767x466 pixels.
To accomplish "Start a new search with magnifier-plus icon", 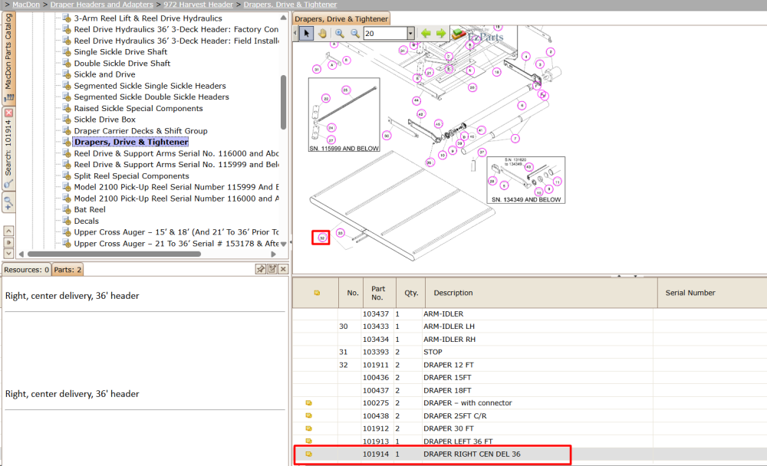I will (8, 202).
